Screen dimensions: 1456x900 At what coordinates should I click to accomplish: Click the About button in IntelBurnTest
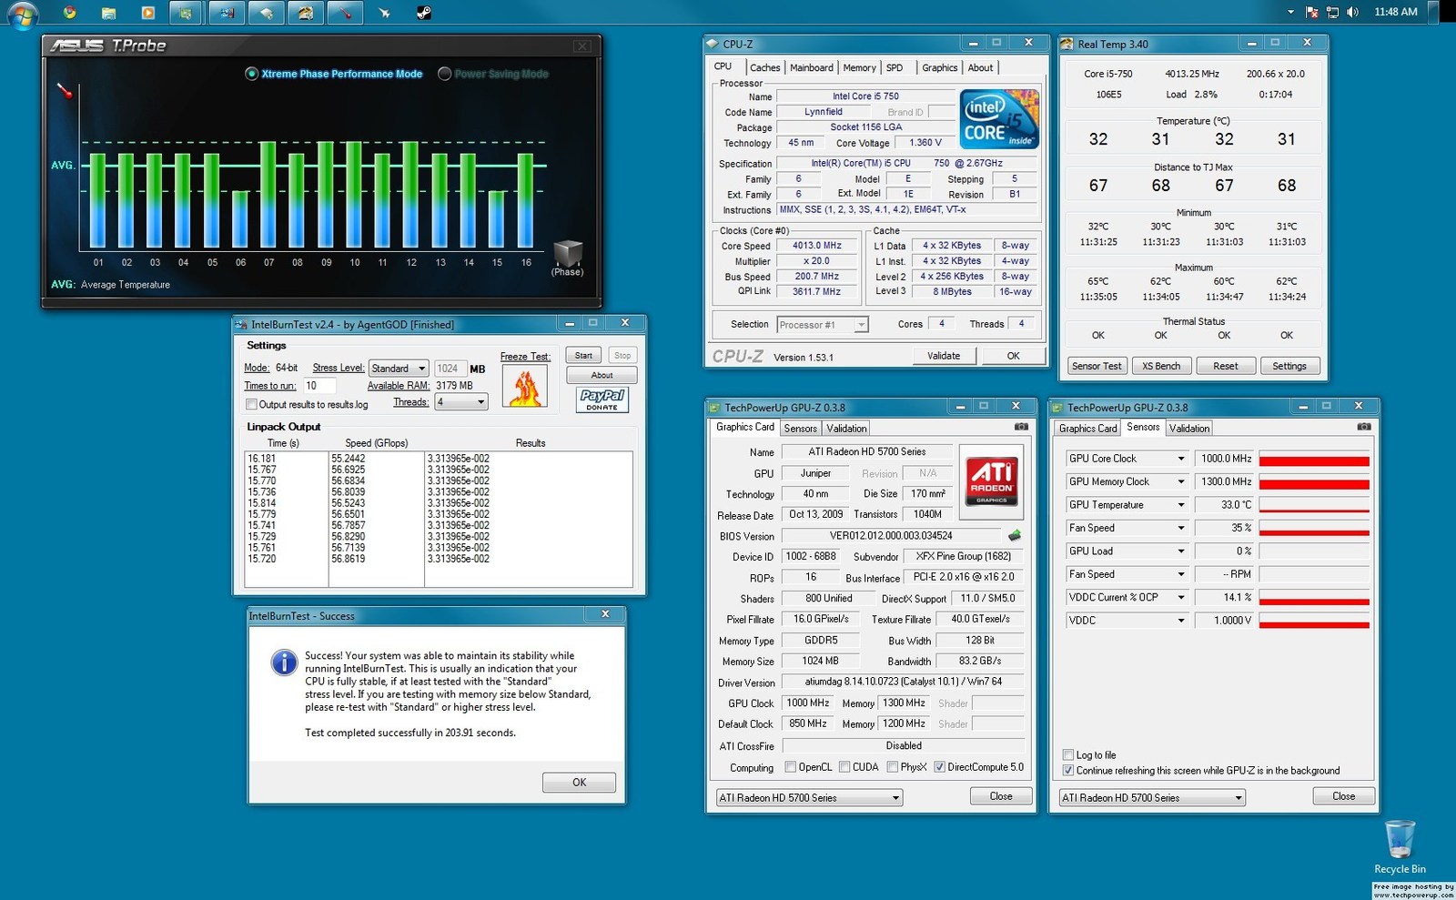coord(602,375)
